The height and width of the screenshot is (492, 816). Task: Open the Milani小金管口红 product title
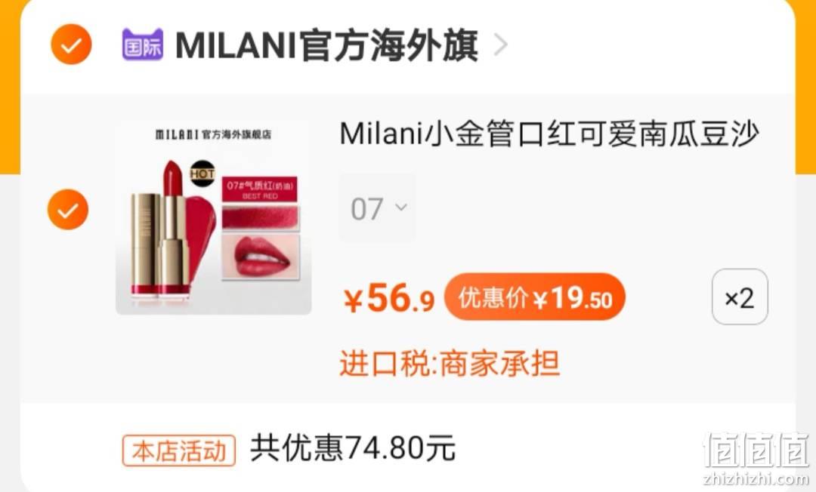point(549,134)
